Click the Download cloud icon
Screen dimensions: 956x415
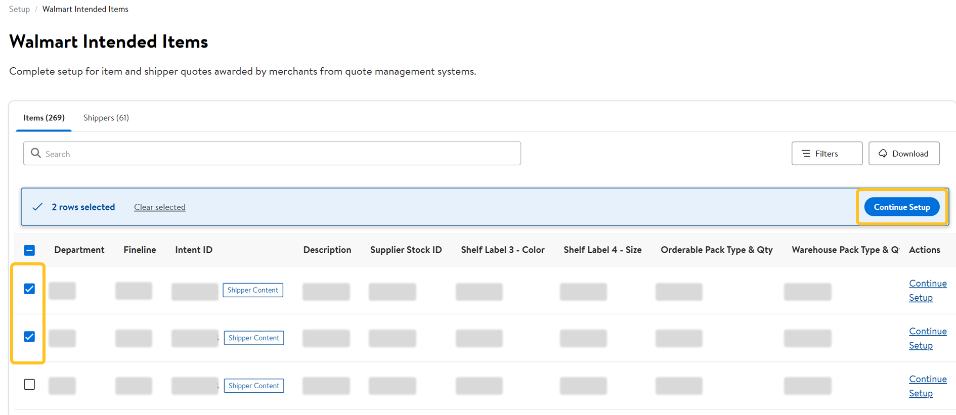883,153
